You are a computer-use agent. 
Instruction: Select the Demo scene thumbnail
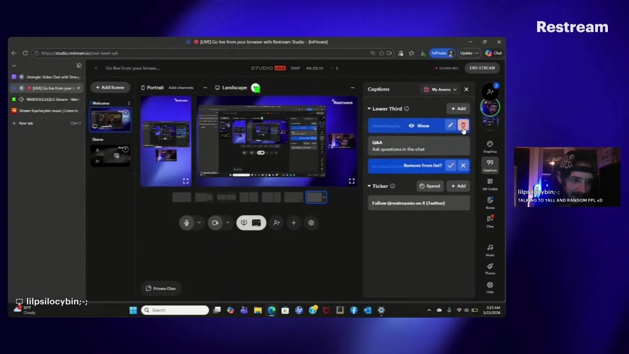pyautogui.click(x=110, y=155)
